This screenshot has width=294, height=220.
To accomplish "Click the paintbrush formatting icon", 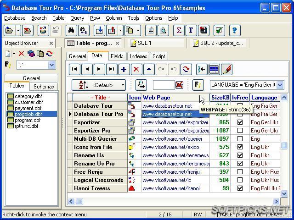I will pyautogui.click(x=226, y=69).
